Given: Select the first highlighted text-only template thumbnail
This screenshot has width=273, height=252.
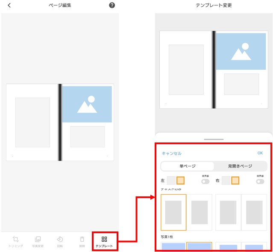Looking at the screenshot, I should pos(173,212).
